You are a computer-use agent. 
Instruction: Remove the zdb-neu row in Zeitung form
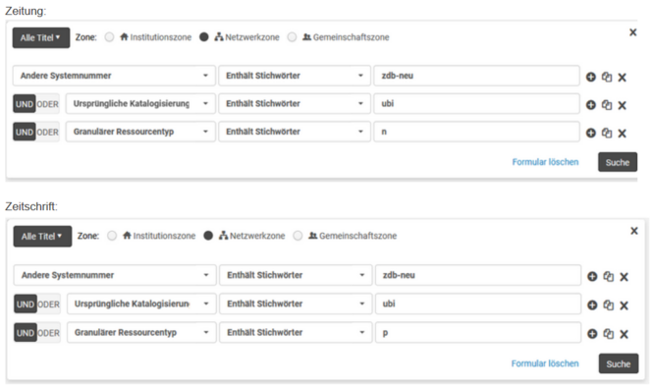click(622, 78)
